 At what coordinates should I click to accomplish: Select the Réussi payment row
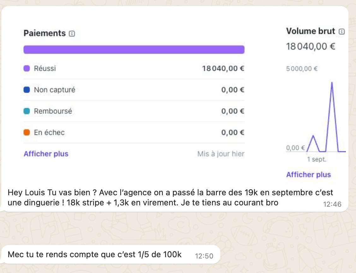(134, 69)
